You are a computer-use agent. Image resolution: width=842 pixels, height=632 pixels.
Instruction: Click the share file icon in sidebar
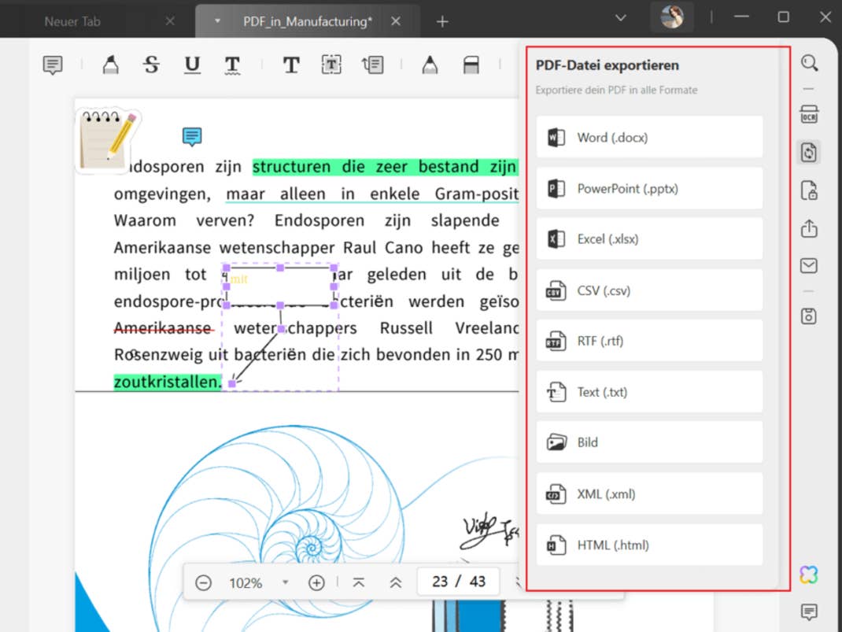click(x=808, y=228)
